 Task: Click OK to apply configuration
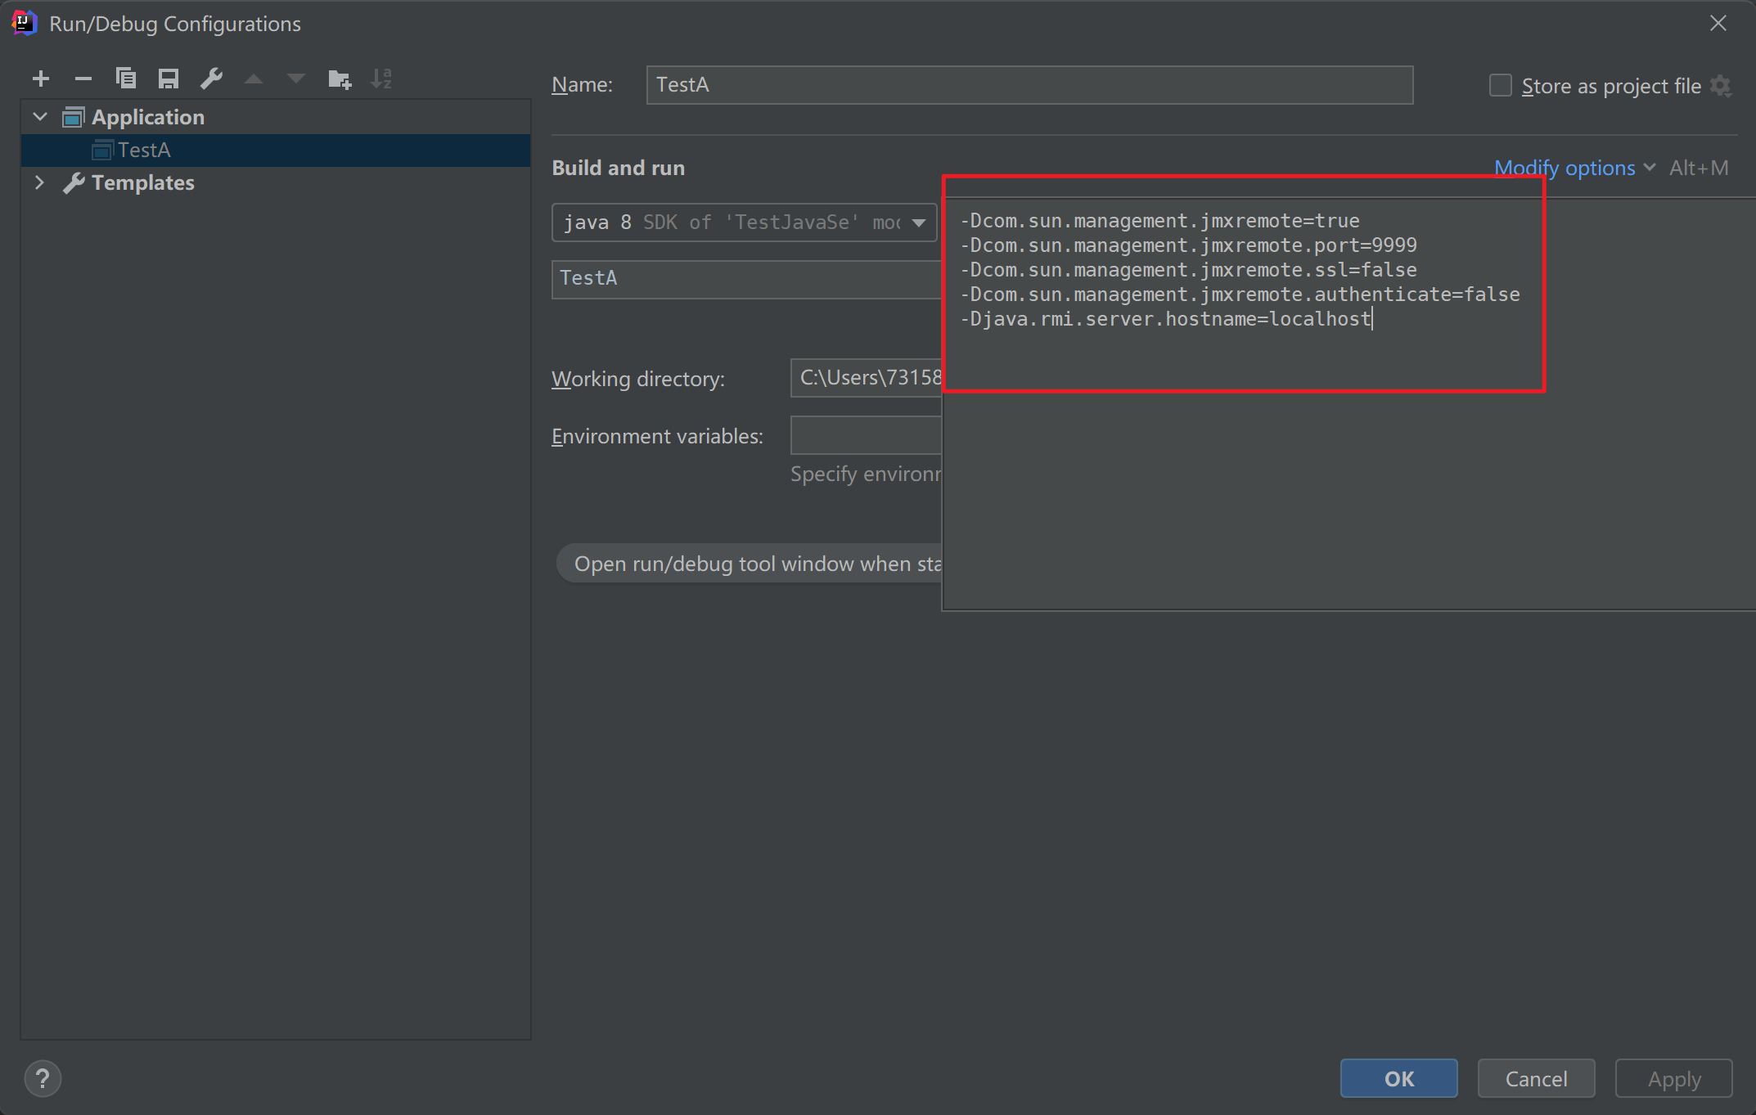[x=1399, y=1077]
